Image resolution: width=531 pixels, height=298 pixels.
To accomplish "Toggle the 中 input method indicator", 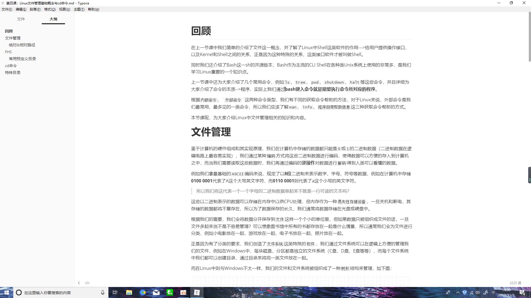I will pyautogui.click(x=493, y=292).
